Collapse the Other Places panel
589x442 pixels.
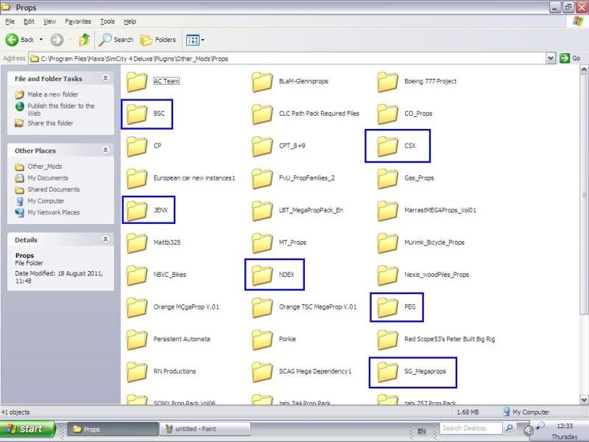click(105, 150)
